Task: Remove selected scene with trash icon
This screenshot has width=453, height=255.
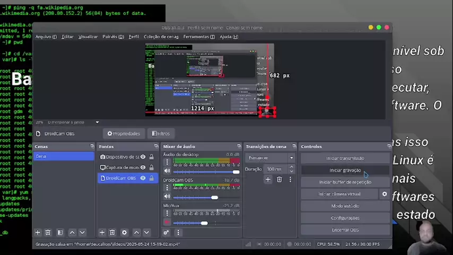Action: point(48,233)
